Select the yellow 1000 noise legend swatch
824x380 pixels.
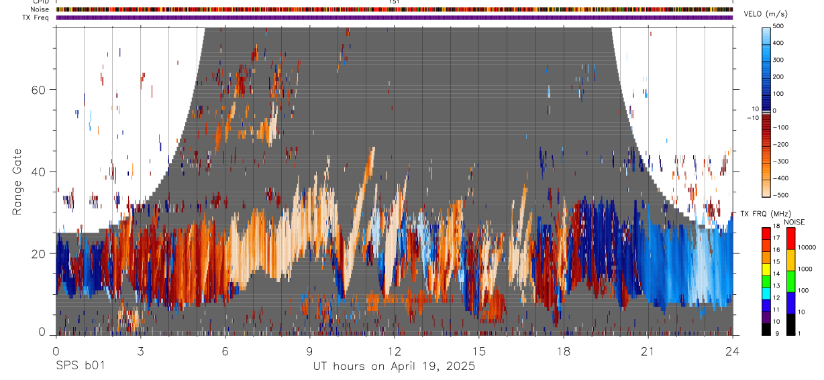[x=790, y=260]
